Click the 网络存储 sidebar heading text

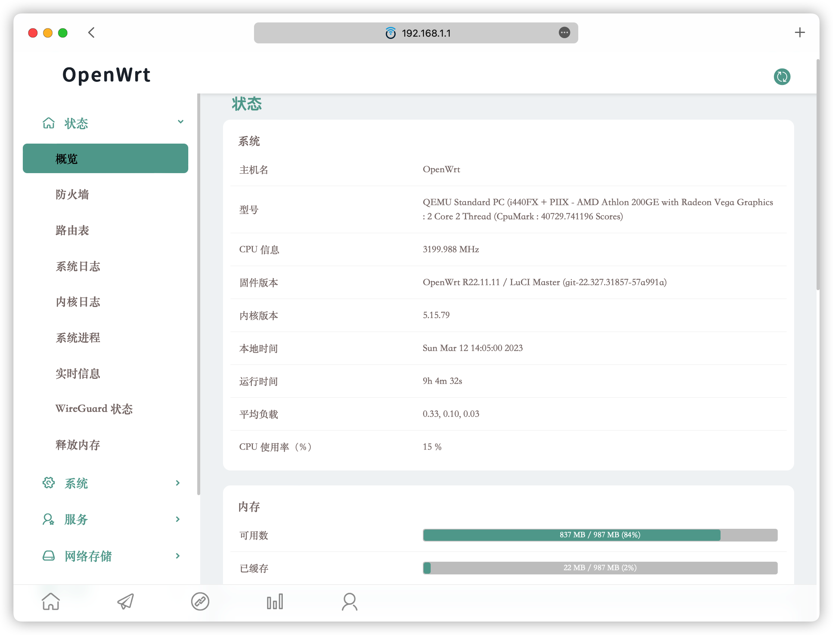tap(88, 556)
